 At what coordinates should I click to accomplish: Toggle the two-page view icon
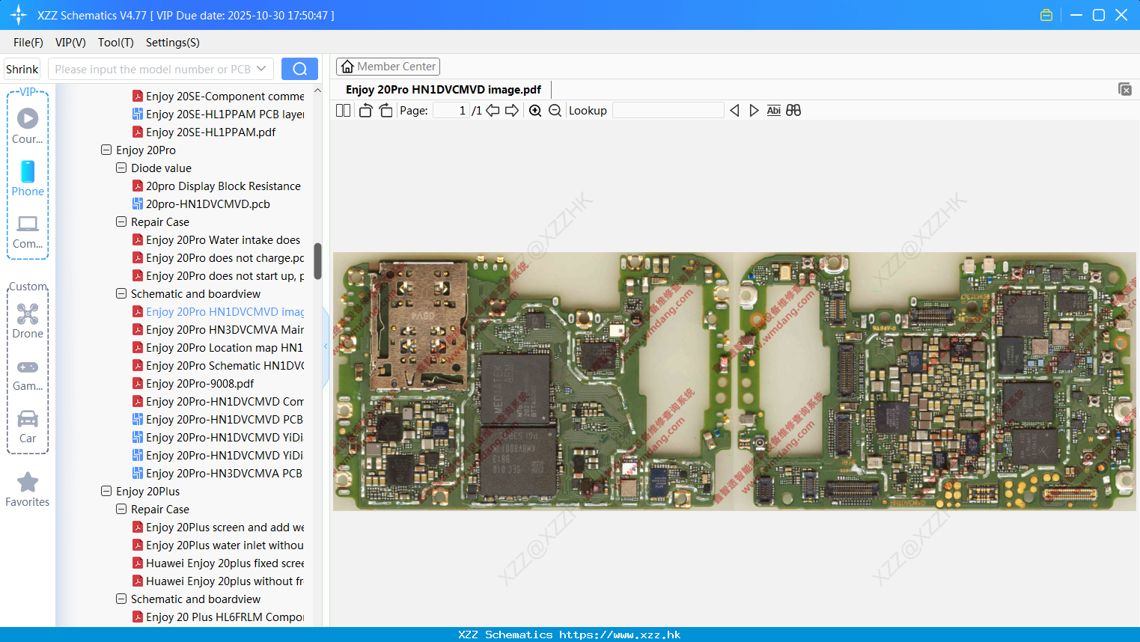click(343, 110)
